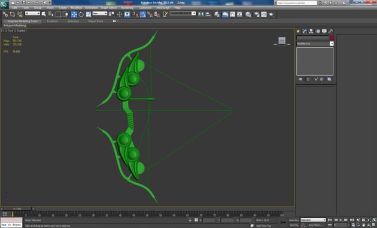
Task: Toggle the 3D Snaps button
Action: click(x=135, y=14)
